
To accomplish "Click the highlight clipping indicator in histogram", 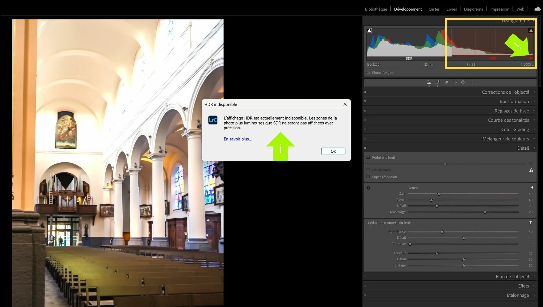I will point(531,31).
